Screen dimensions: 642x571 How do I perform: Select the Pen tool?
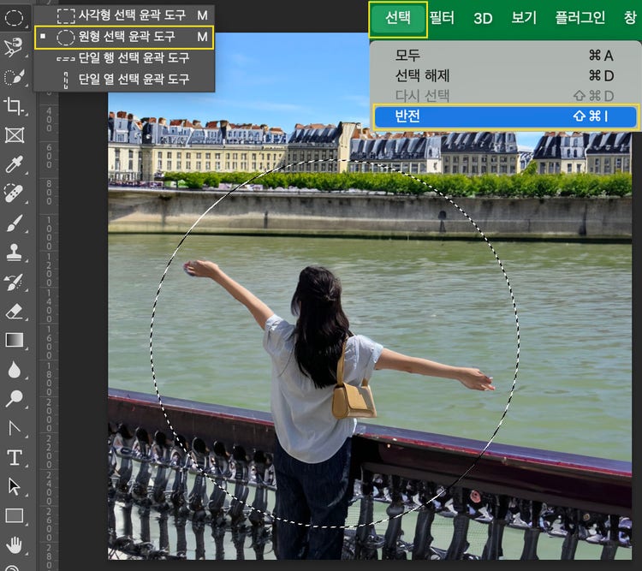pyautogui.click(x=14, y=428)
